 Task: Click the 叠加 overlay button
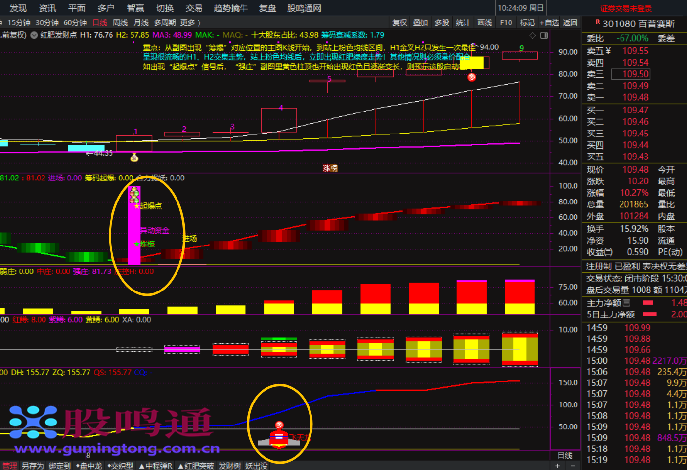tap(421, 22)
